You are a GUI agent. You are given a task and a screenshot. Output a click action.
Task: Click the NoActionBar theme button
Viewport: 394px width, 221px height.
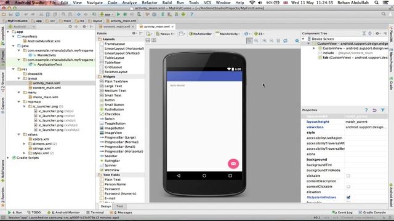200,34
